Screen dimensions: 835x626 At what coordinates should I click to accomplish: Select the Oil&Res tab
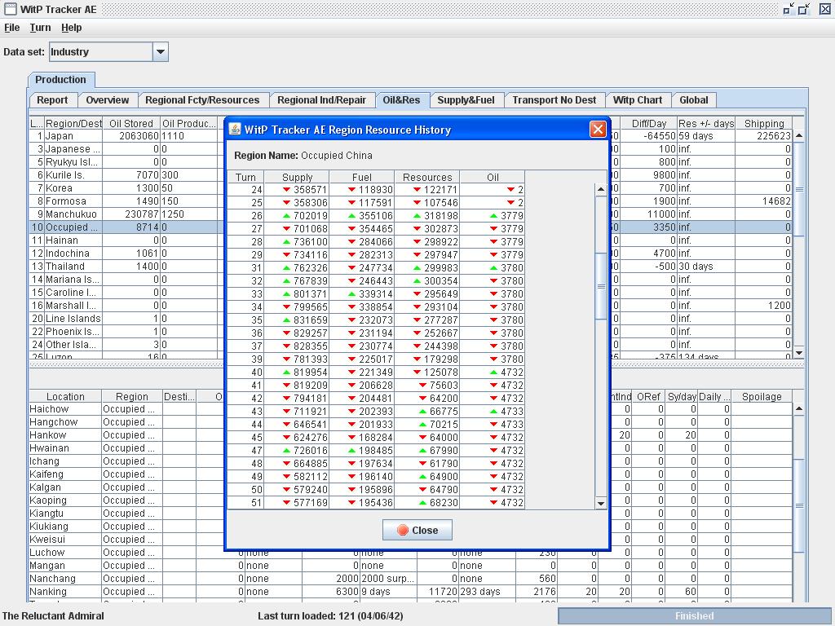coord(401,100)
